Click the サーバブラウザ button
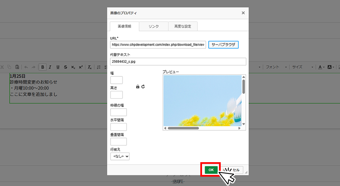The height and width of the screenshot is (186, 340). coord(224,45)
